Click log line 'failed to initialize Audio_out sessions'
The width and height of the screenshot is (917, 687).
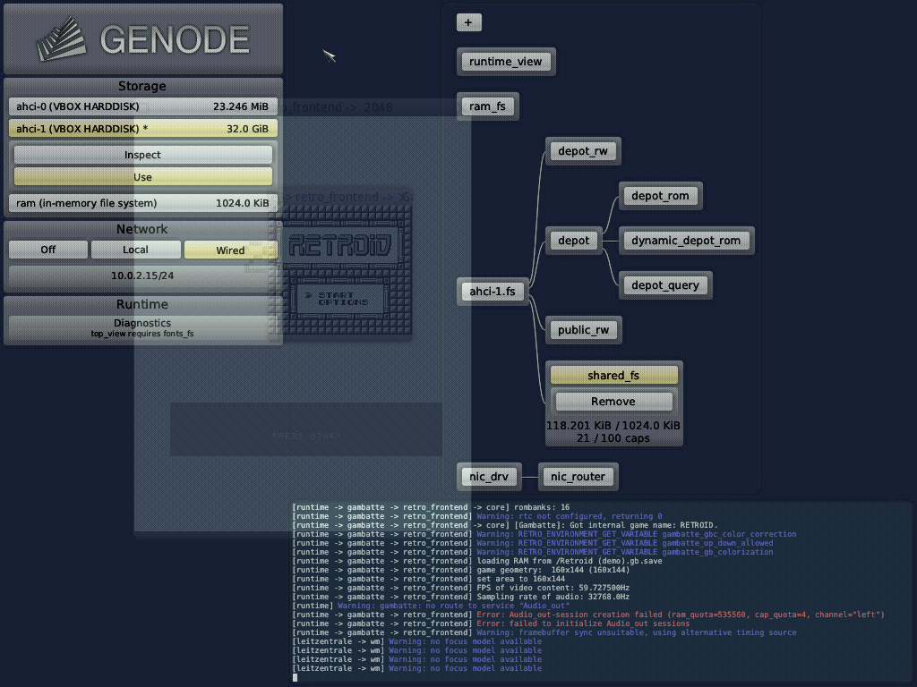pos(491,623)
